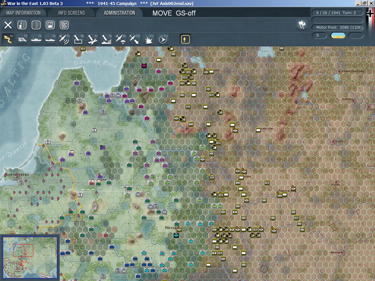Click the Minsk city label on map
Screen dimensions: 375x281
point(171,228)
